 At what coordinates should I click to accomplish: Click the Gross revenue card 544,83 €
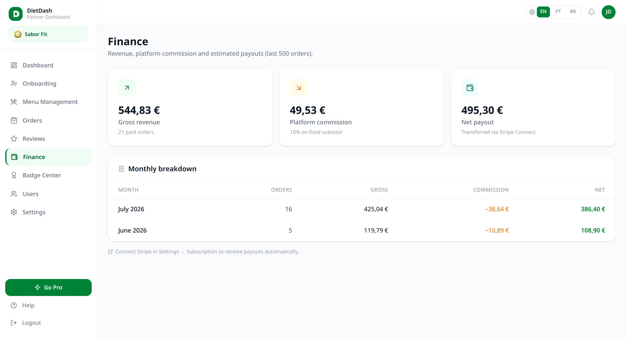click(190, 107)
